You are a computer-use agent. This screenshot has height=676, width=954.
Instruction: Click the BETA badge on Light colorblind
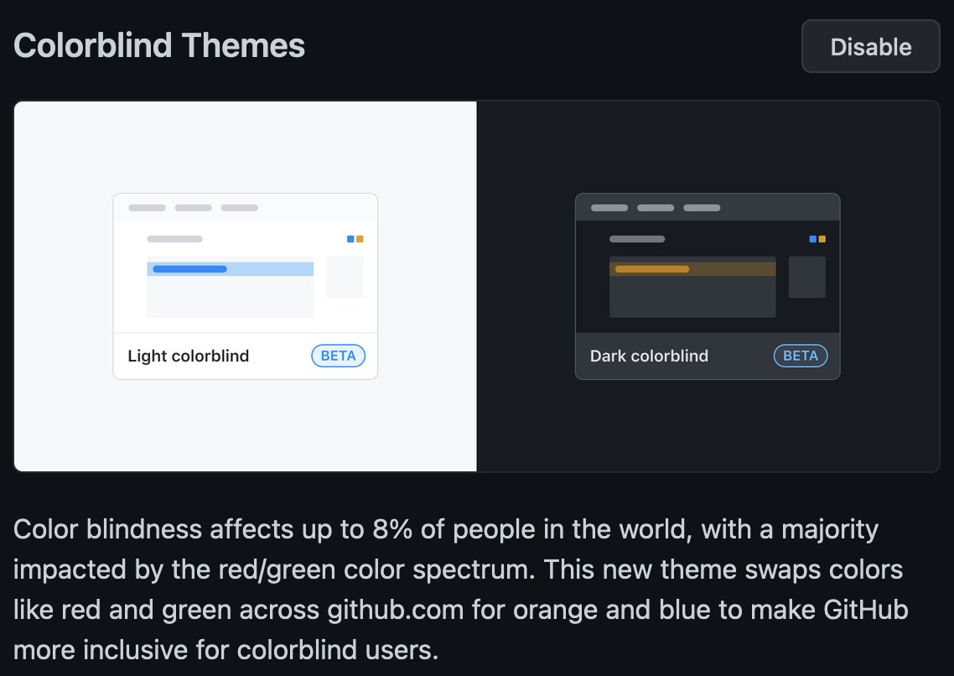coord(339,356)
